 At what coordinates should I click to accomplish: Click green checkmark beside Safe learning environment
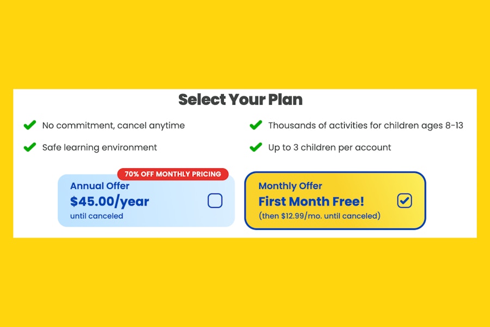tap(29, 147)
